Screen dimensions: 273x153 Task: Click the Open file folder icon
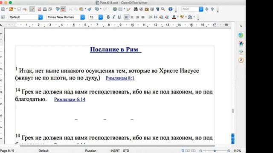click(11, 9)
